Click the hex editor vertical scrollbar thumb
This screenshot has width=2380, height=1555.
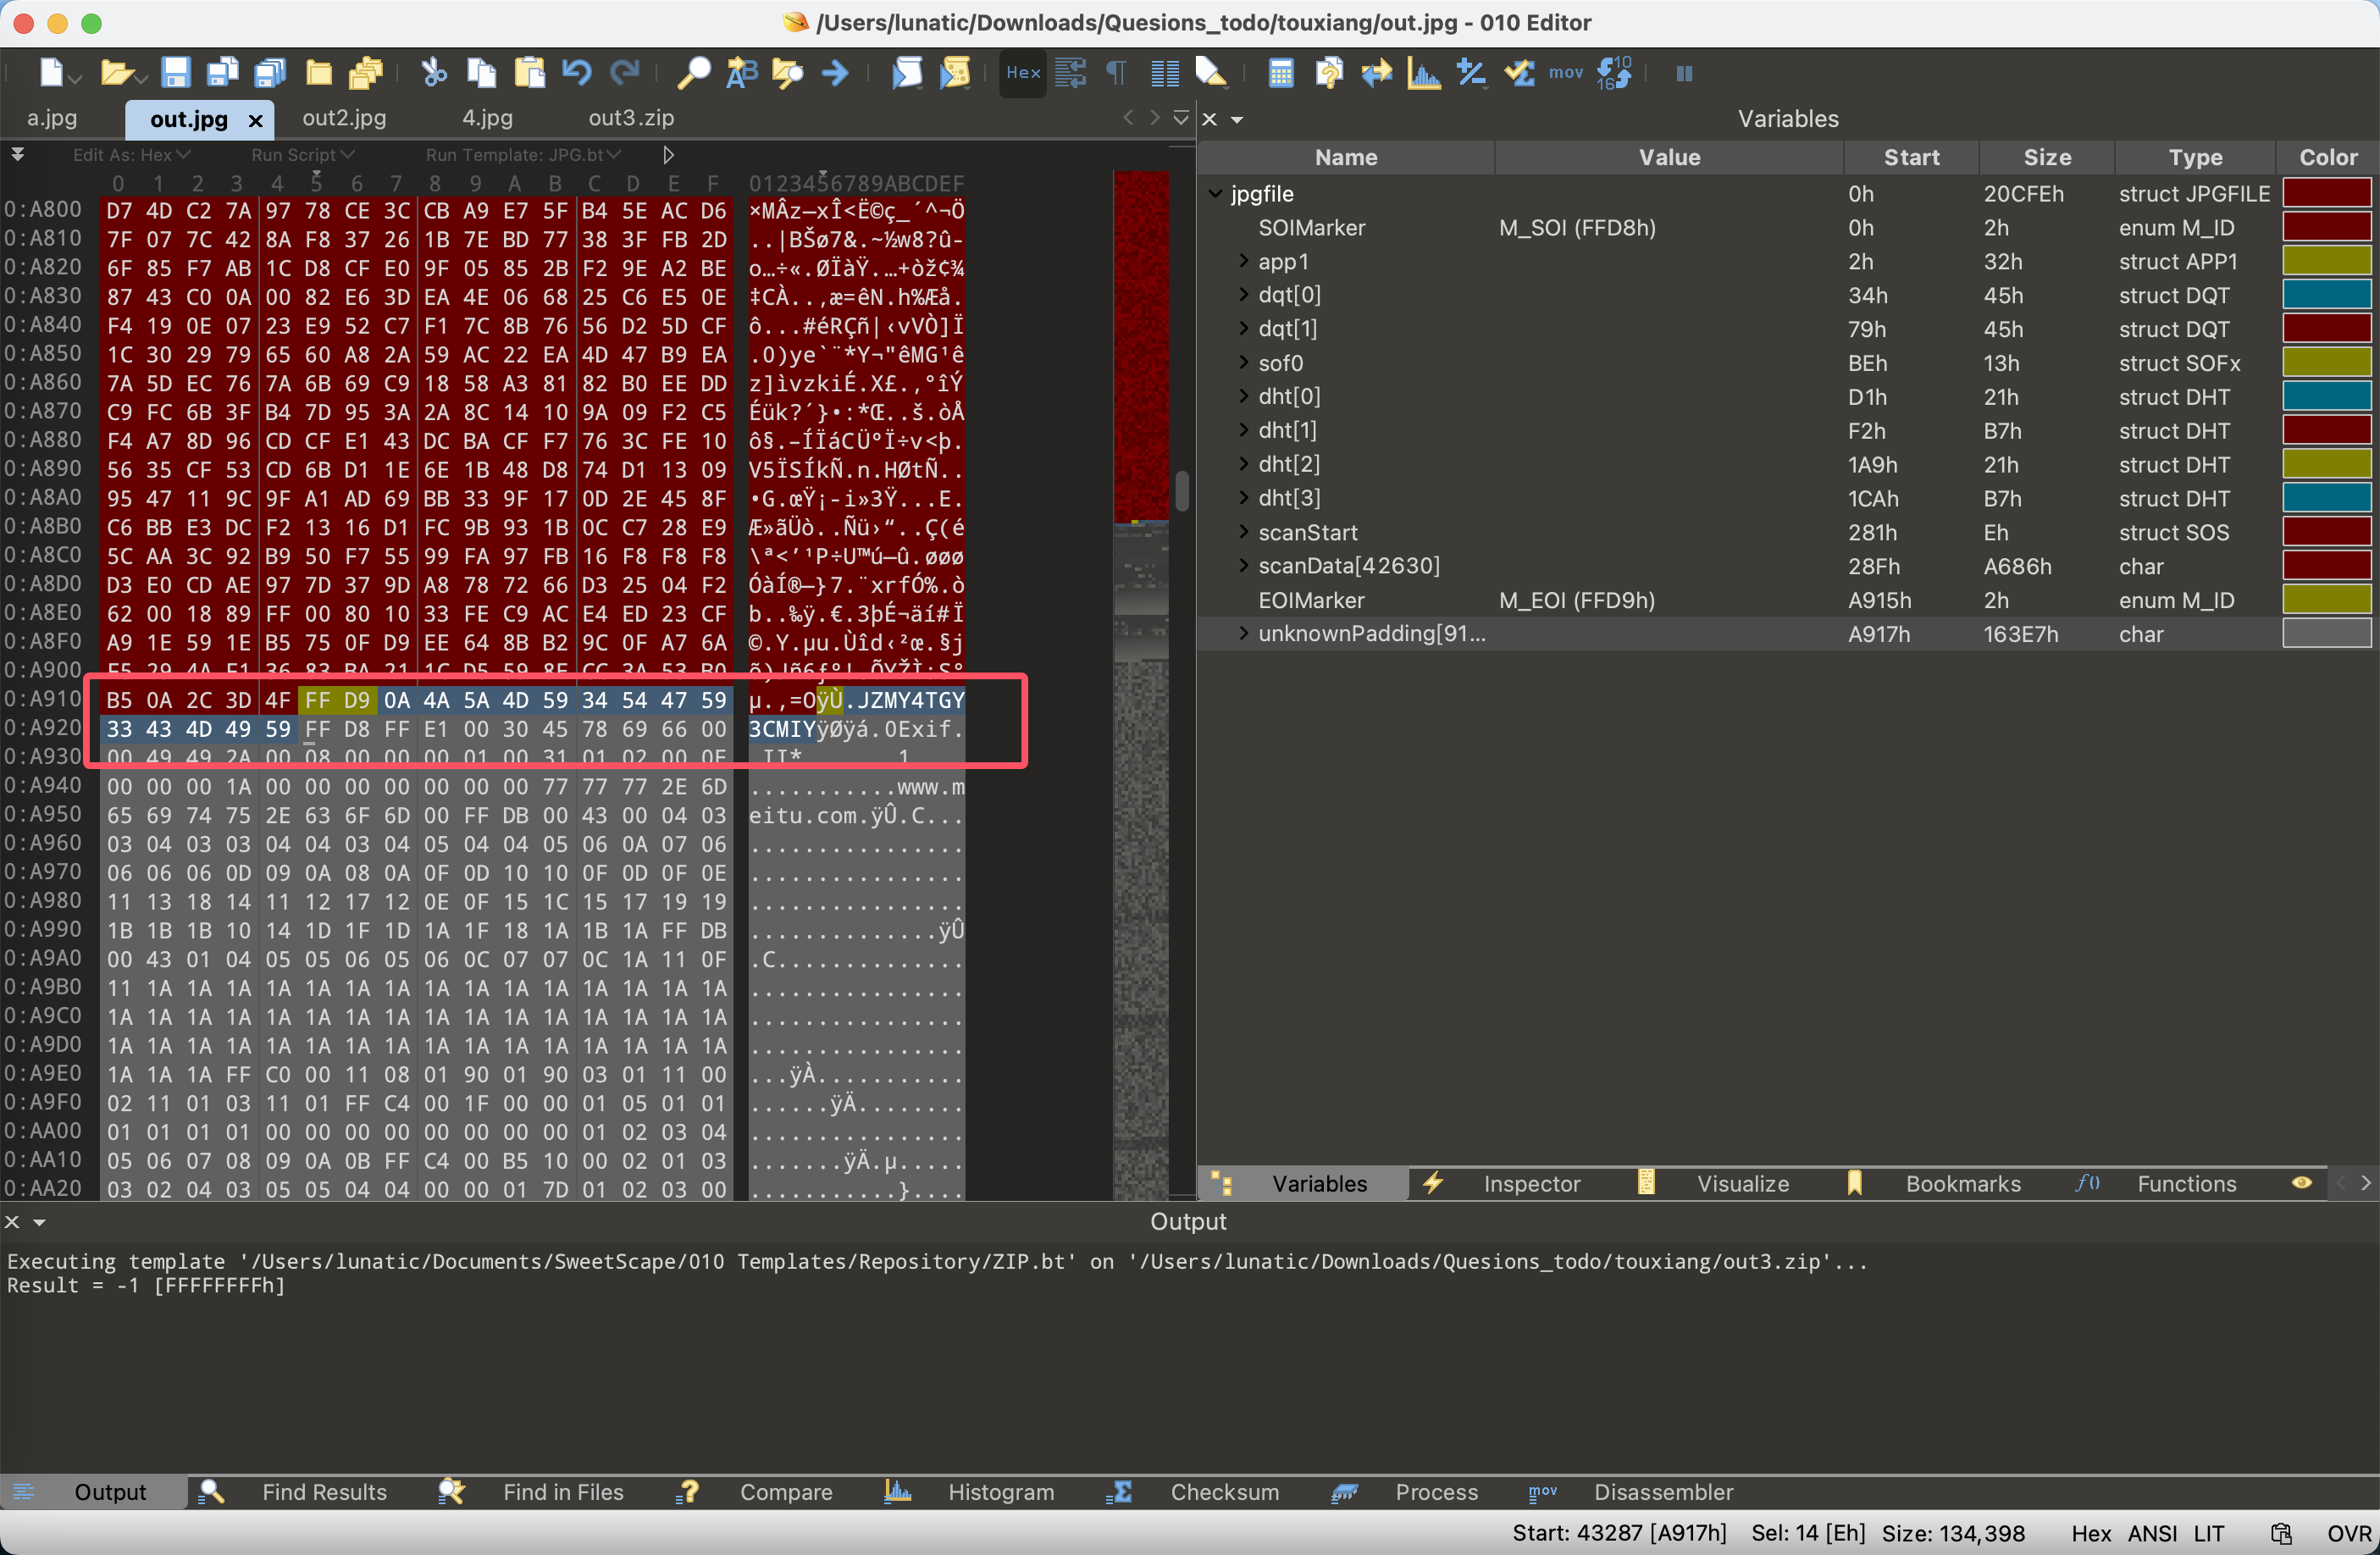click(x=1183, y=490)
